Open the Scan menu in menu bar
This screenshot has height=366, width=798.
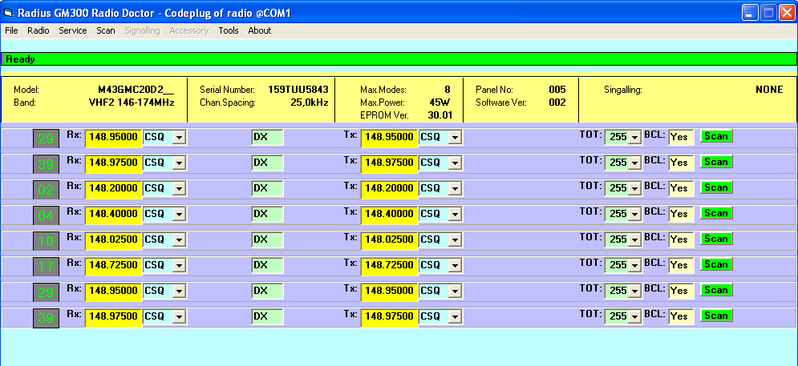point(106,30)
